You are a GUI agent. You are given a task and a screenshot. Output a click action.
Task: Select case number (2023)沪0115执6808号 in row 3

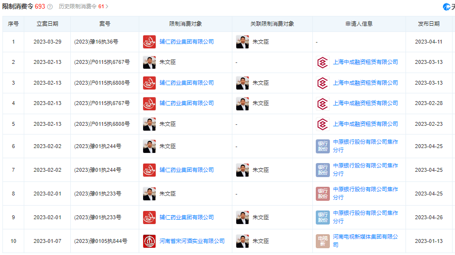tap(102, 83)
